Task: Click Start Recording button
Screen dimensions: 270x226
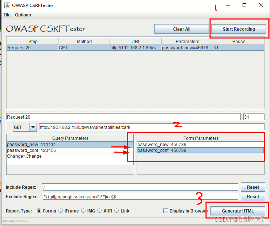Action: [239, 29]
